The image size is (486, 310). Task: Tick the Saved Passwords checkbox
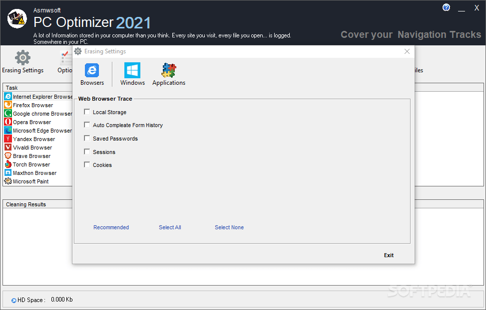[x=87, y=138]
